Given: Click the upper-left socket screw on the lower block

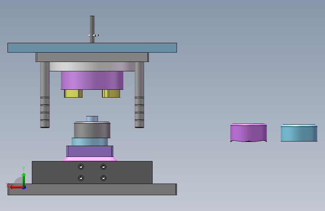Looking at the screenshot, I should tap(81, 167).
